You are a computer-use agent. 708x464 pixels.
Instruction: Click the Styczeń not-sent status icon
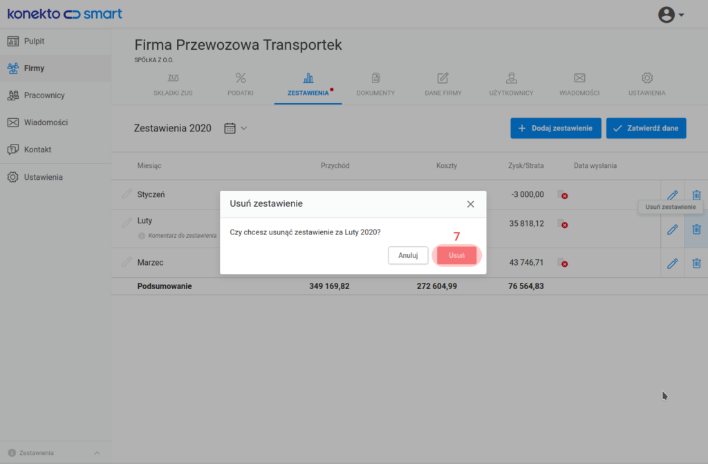point(563,195)
